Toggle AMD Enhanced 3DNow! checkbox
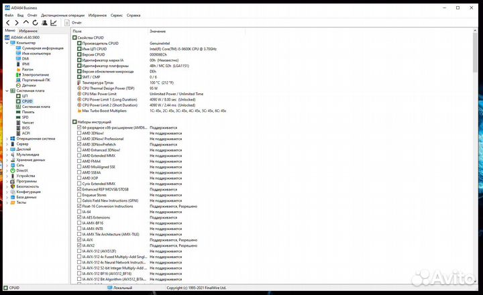483x295 pixels. click(79, 150)
